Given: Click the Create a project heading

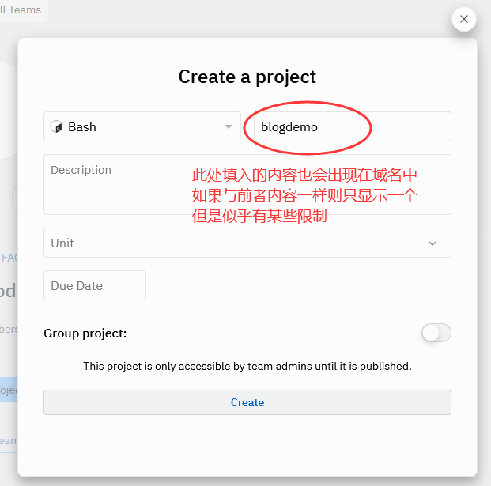Looking at the screenshot, I should coord(247,77).
